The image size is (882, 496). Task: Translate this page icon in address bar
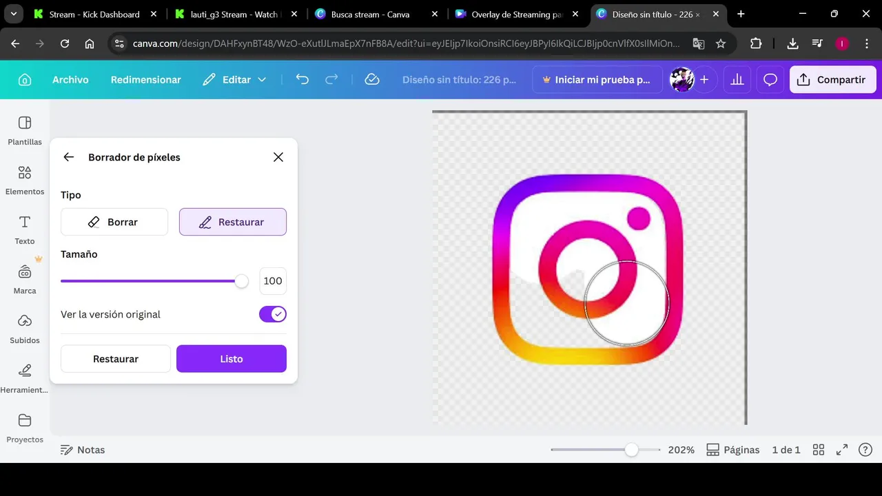pos(699,43)
